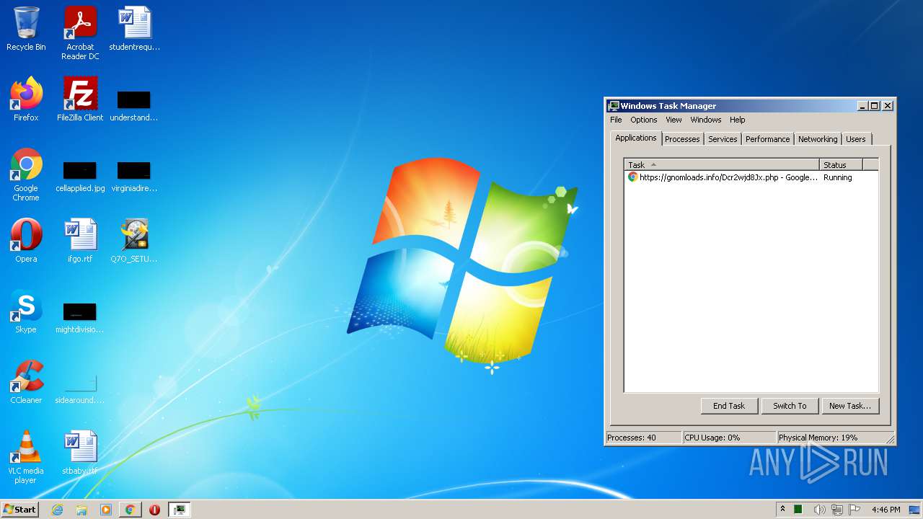Viewport: 923px width, 519px height.
Task: Switch to the Performance tab
Action: (768, 139)
